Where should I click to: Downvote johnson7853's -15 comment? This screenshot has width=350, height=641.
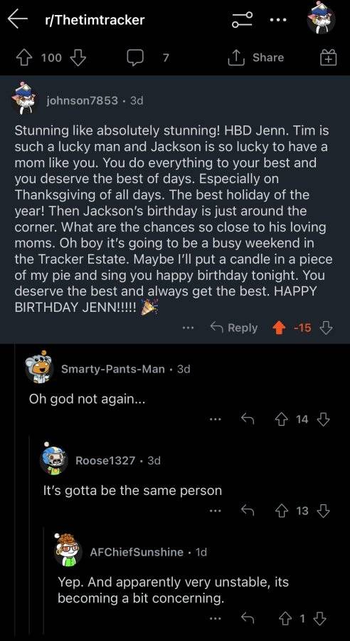click(x=327, y=328)
